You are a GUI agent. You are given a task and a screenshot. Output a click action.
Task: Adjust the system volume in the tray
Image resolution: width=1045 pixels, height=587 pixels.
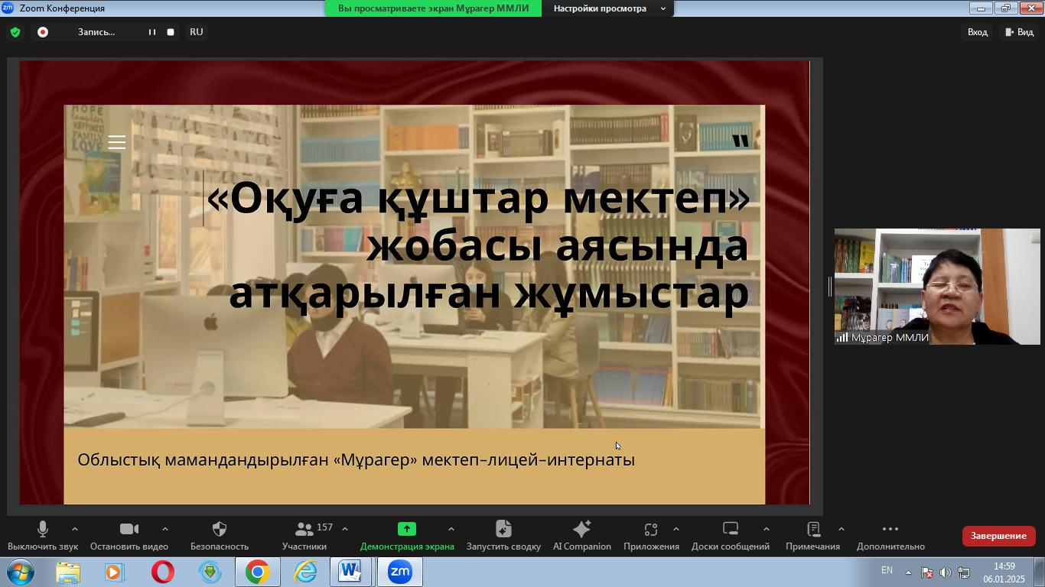[x=946, y=571]
